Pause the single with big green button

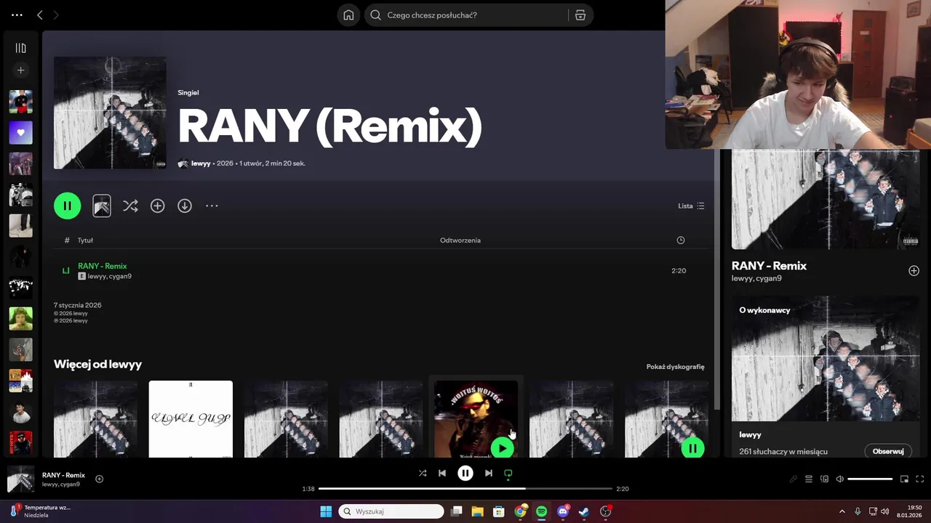tap(67, 206)
